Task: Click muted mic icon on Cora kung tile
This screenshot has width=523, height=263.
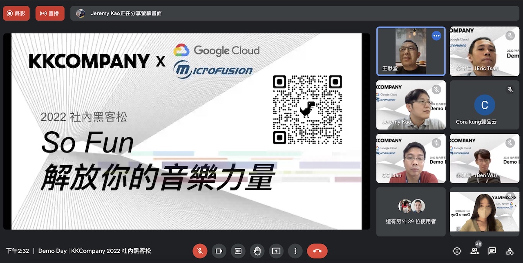Action: click(510, 89)
